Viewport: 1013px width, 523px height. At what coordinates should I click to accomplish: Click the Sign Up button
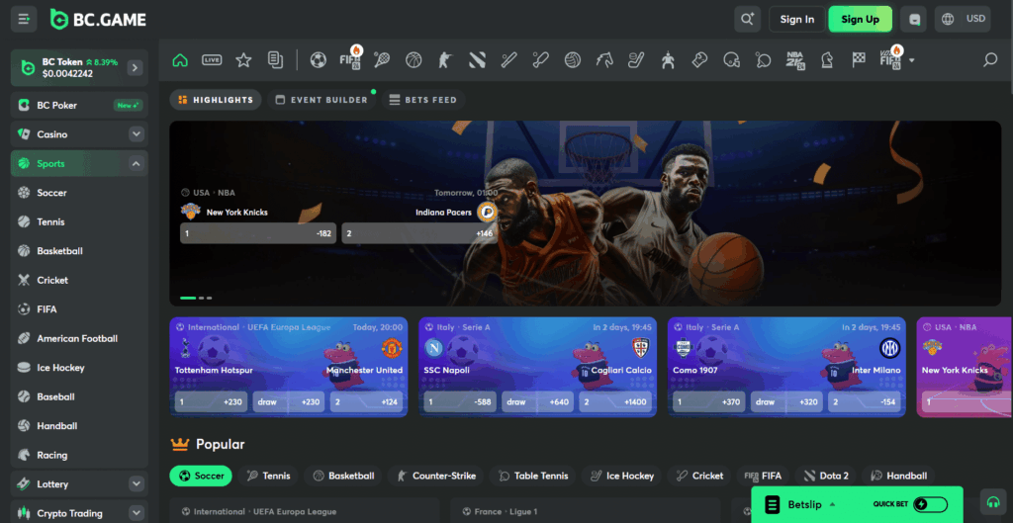pyautogui.click(x=861, y=20)
